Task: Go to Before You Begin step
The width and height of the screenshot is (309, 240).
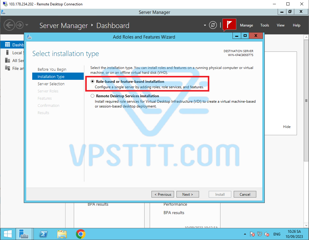Action: [x=52, y=69]
